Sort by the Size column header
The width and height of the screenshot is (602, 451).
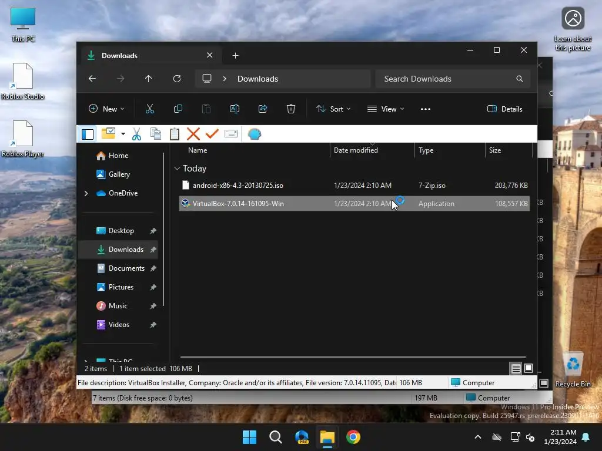point(495,150)
